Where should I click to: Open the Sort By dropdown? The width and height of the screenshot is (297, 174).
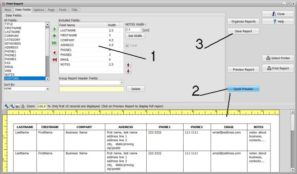48,89
